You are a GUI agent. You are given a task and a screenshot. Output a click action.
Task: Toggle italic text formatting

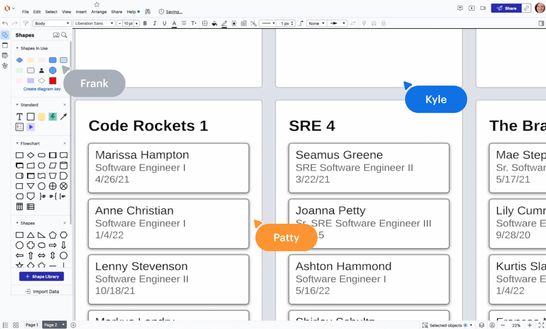tap(154, 23)
